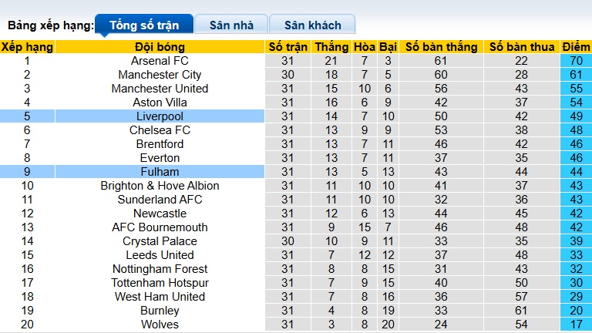This screenshot has width=592, height=333.
Task: Open the Aston Villa team link
Action: pyautogui.click(x=160, y=103)
